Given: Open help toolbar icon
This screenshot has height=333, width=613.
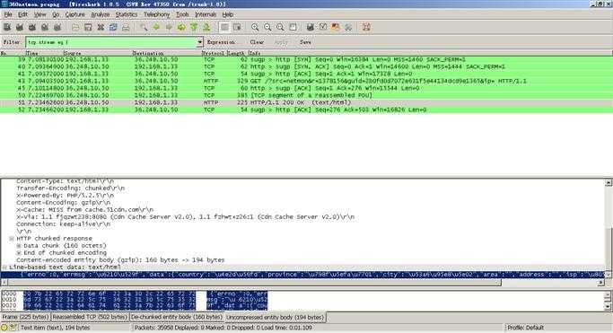Looking at the screenshot, I should pos(366,27).
